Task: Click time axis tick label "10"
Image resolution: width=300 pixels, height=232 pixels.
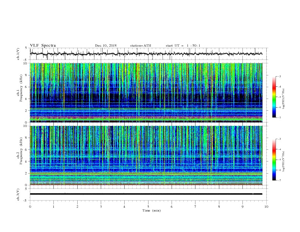Action: pos(266,207)
